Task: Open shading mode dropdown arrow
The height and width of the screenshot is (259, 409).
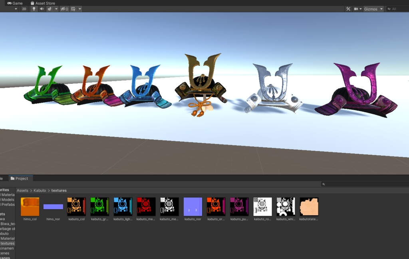Action: 16,9
